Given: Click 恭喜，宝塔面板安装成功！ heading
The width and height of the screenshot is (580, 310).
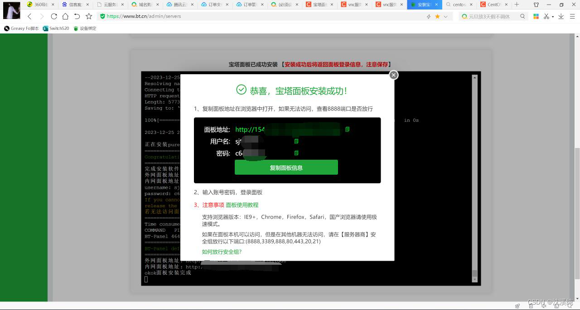Looking at the screenshot, I should [x=299, y=91].
